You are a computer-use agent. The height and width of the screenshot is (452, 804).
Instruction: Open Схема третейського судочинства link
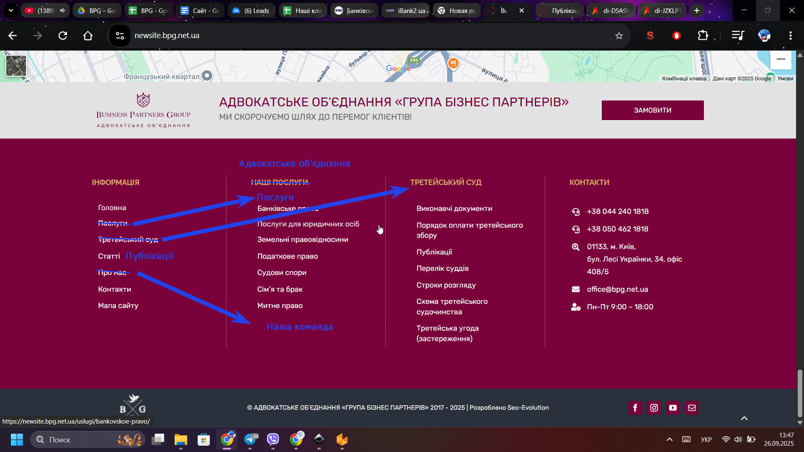click(452, 306)
